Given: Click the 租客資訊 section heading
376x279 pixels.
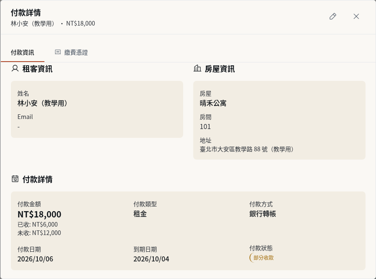Looking at the screenshot, I should (37, 69).
